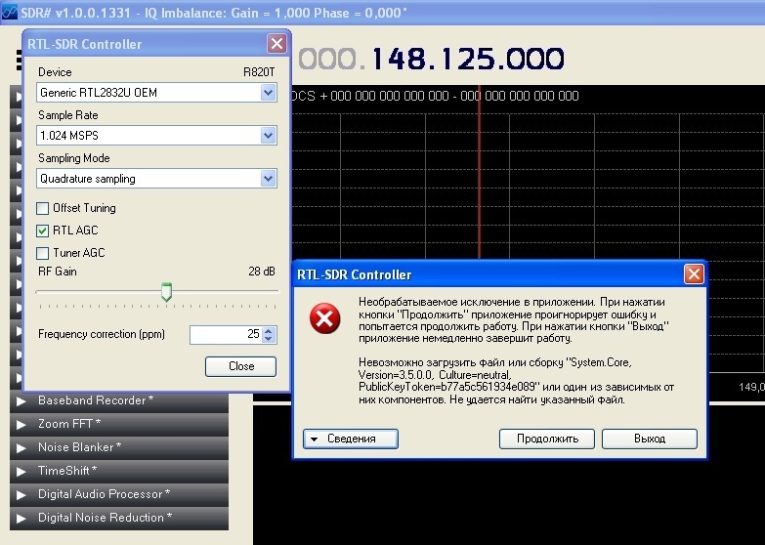The width and height of the screenshot is (765, 545).
Task: Uncheck the RTL AGC checkbox
Action: point(43,231)
